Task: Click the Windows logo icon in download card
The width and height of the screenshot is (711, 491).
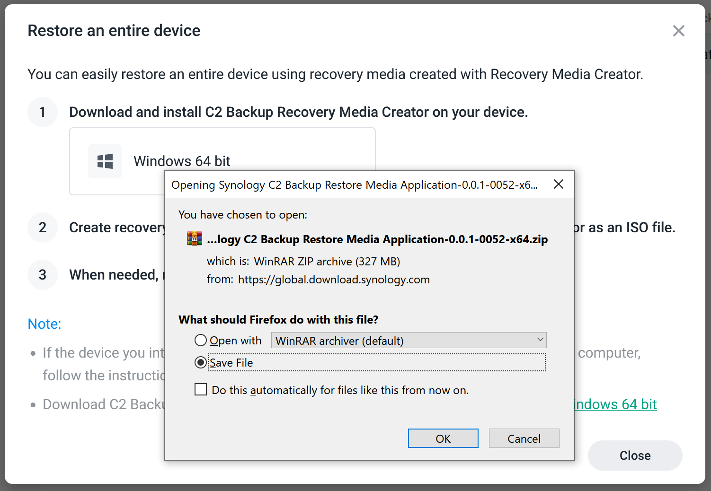Action: 105,161
